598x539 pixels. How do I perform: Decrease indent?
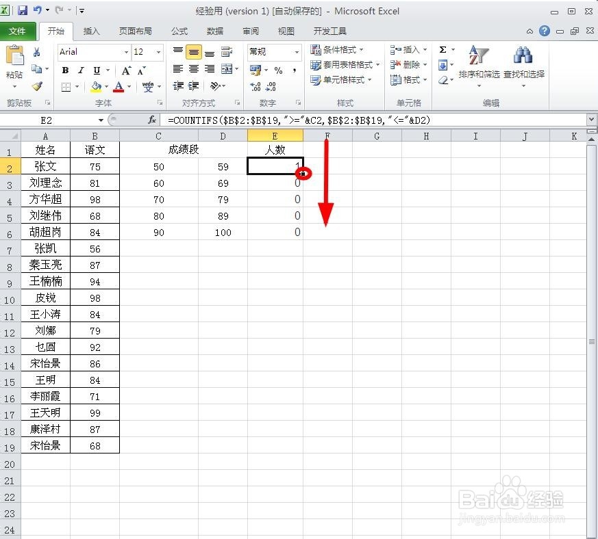(x=177, y=86)
